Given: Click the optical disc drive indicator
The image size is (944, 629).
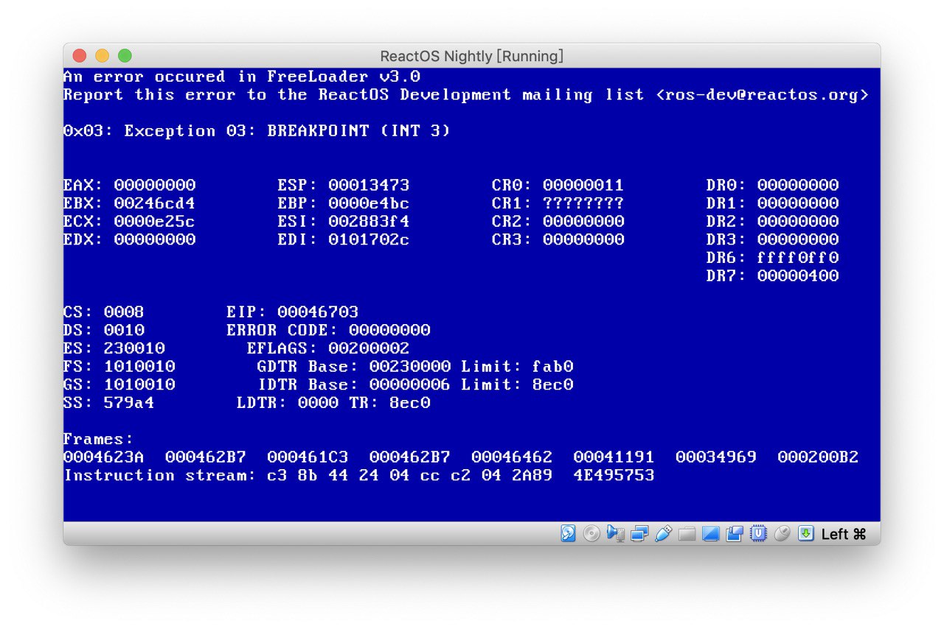Looking at the screenshot, I should point(591,534).
